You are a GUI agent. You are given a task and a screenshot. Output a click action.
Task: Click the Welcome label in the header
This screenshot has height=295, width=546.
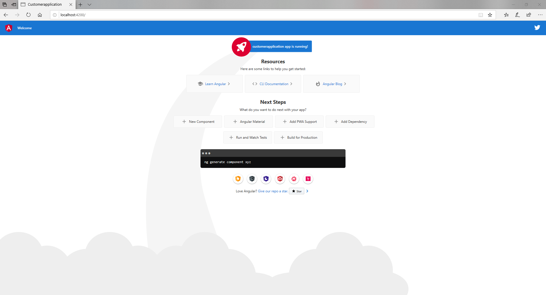click(x=24, y=28)
